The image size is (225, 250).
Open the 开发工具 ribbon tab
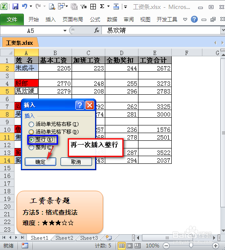point(167,20)
